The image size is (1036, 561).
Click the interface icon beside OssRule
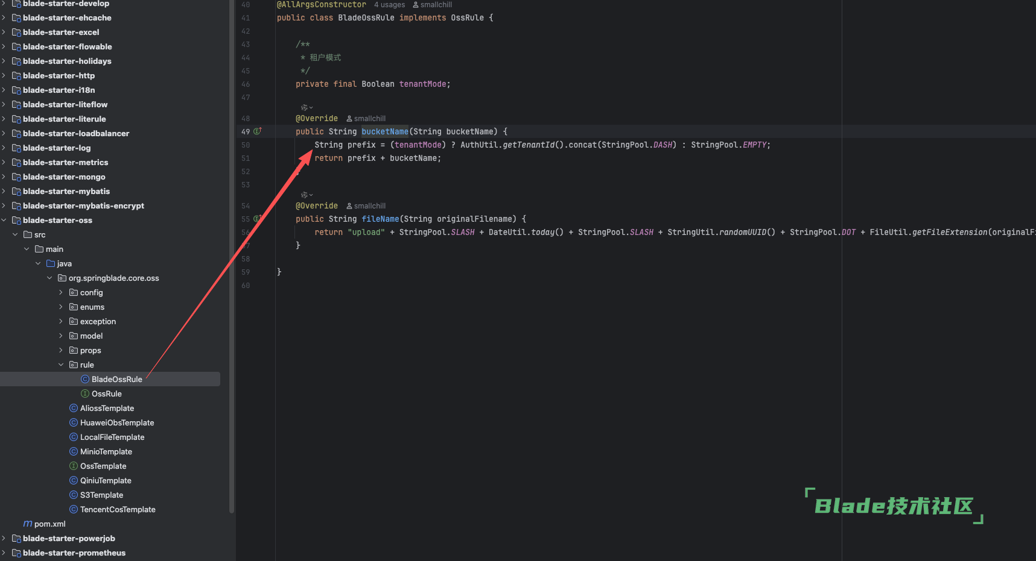coord(85,393)
